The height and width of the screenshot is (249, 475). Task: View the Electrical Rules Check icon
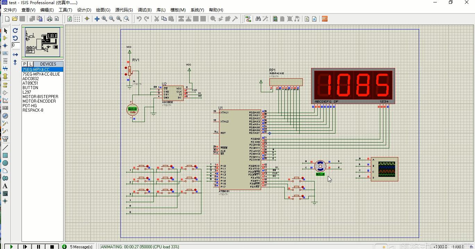click(314, 19)
